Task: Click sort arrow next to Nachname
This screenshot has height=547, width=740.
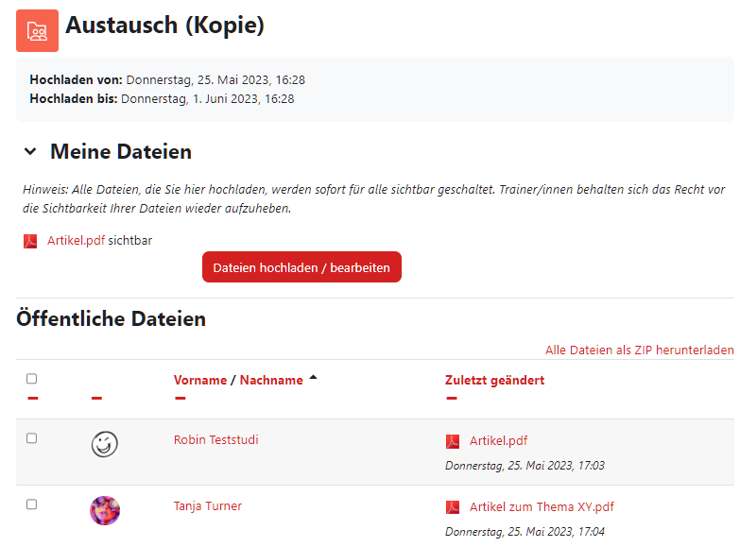Action: click(313, 378)
